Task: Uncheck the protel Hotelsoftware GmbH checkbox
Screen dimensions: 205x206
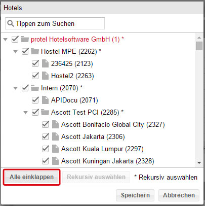Action: coord(15,39)
